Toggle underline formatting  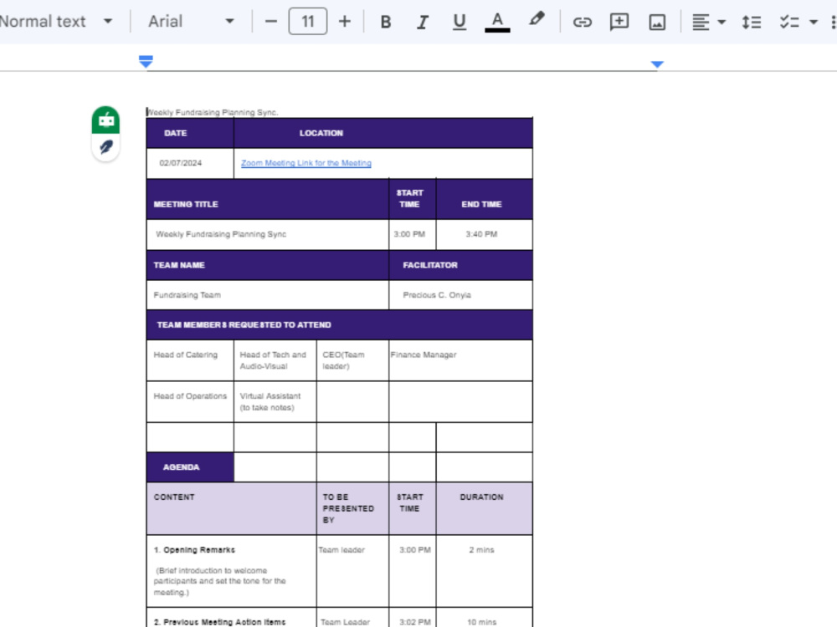point(459,22)
